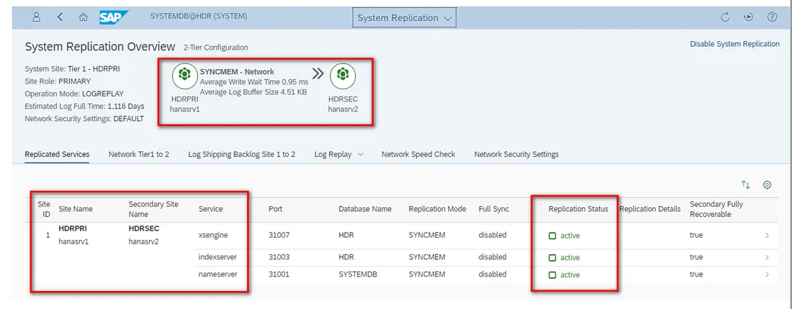Viewport: 792px width, 309px height.
Task: Click the HDRSEC secondary site icon
Action: (343, 76)
